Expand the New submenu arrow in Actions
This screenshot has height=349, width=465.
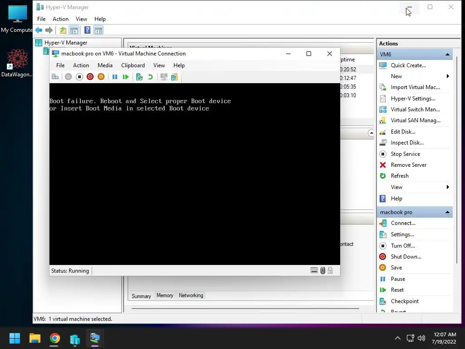pyautogui.click(x=447, y=76)
